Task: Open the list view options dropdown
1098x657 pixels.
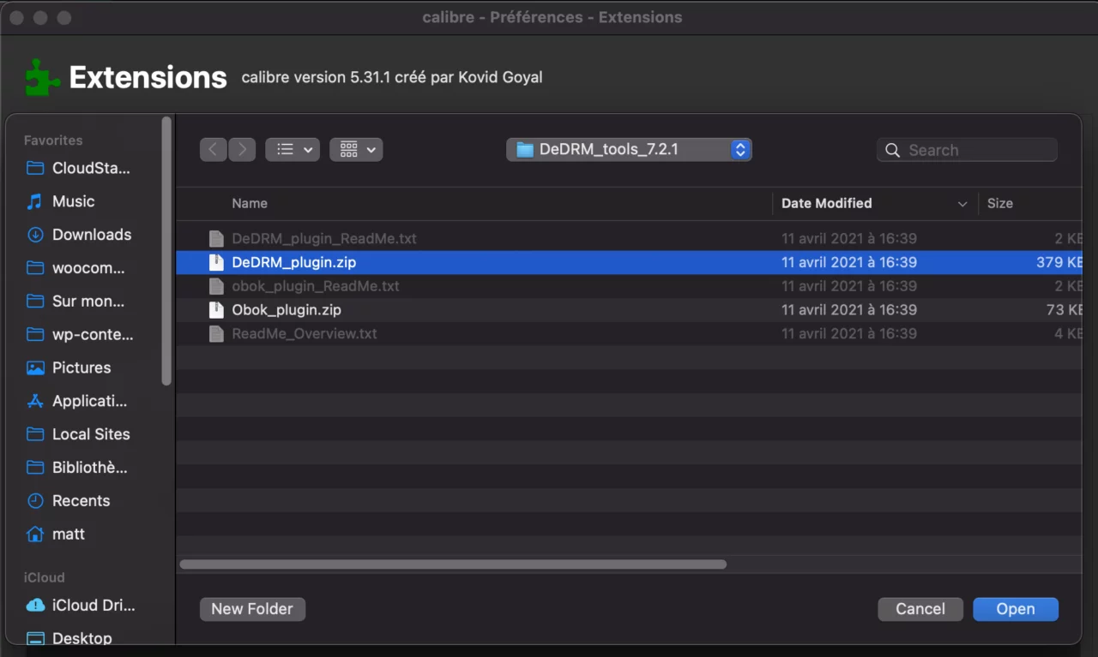Action: [x=293, y=149]
